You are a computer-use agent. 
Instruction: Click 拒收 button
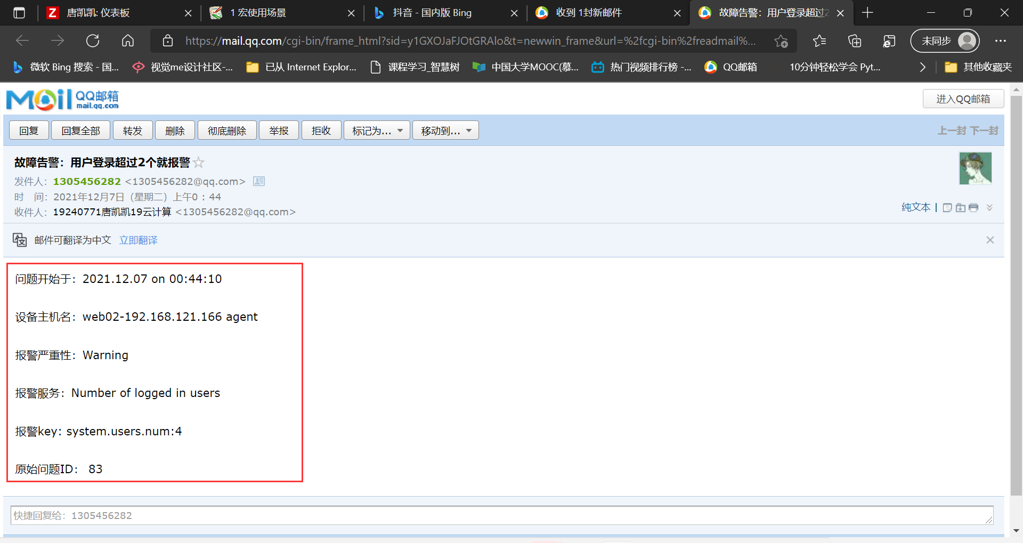pos(321,131)
